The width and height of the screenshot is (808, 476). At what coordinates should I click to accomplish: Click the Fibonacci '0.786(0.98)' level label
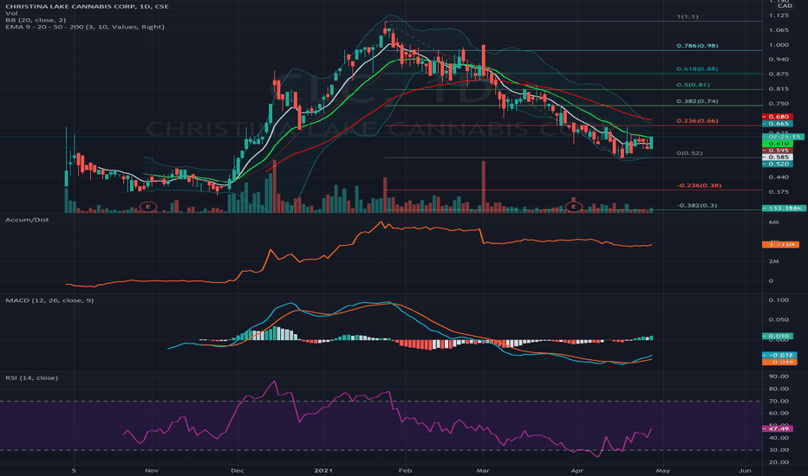tap(697, 46)
